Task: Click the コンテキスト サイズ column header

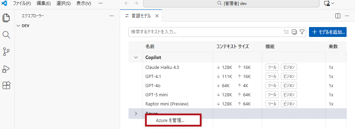Action: (232, 47)
